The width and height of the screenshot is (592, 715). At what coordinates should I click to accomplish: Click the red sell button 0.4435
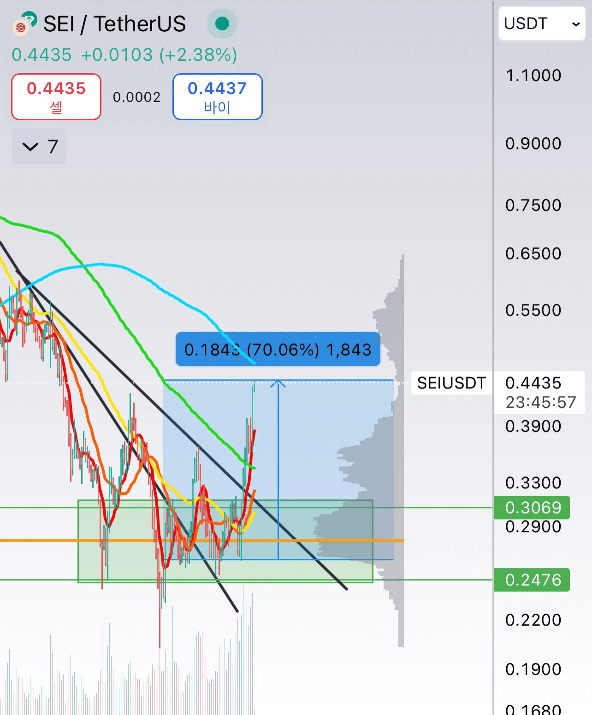click(56, 97)
